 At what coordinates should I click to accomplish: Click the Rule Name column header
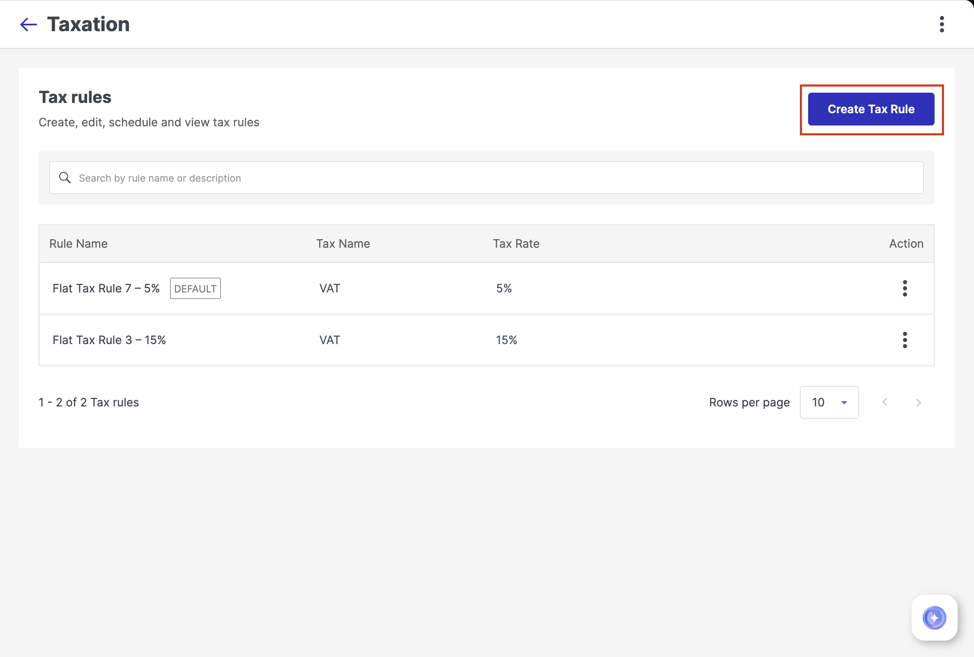pyautogui.click(x=78, y=244)
